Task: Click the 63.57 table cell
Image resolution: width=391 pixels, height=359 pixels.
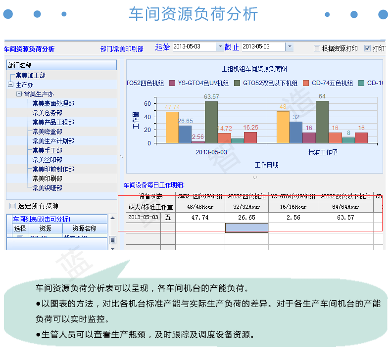Action: tap(345, 218)
